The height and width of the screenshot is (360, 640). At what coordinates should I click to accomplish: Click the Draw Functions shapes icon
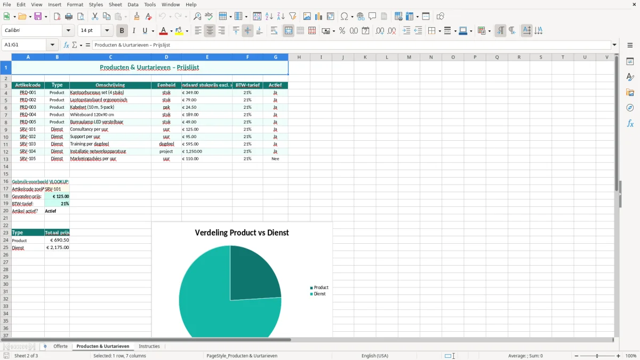440,17
